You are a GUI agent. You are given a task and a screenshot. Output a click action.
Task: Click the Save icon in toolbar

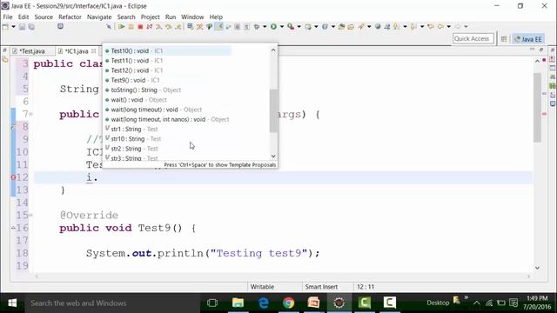pyautogui.click(x=22, y=27)
